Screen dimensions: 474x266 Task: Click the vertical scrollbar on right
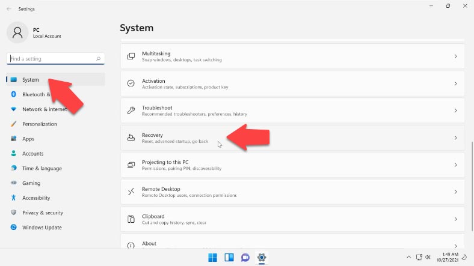[x=472, y=186]
